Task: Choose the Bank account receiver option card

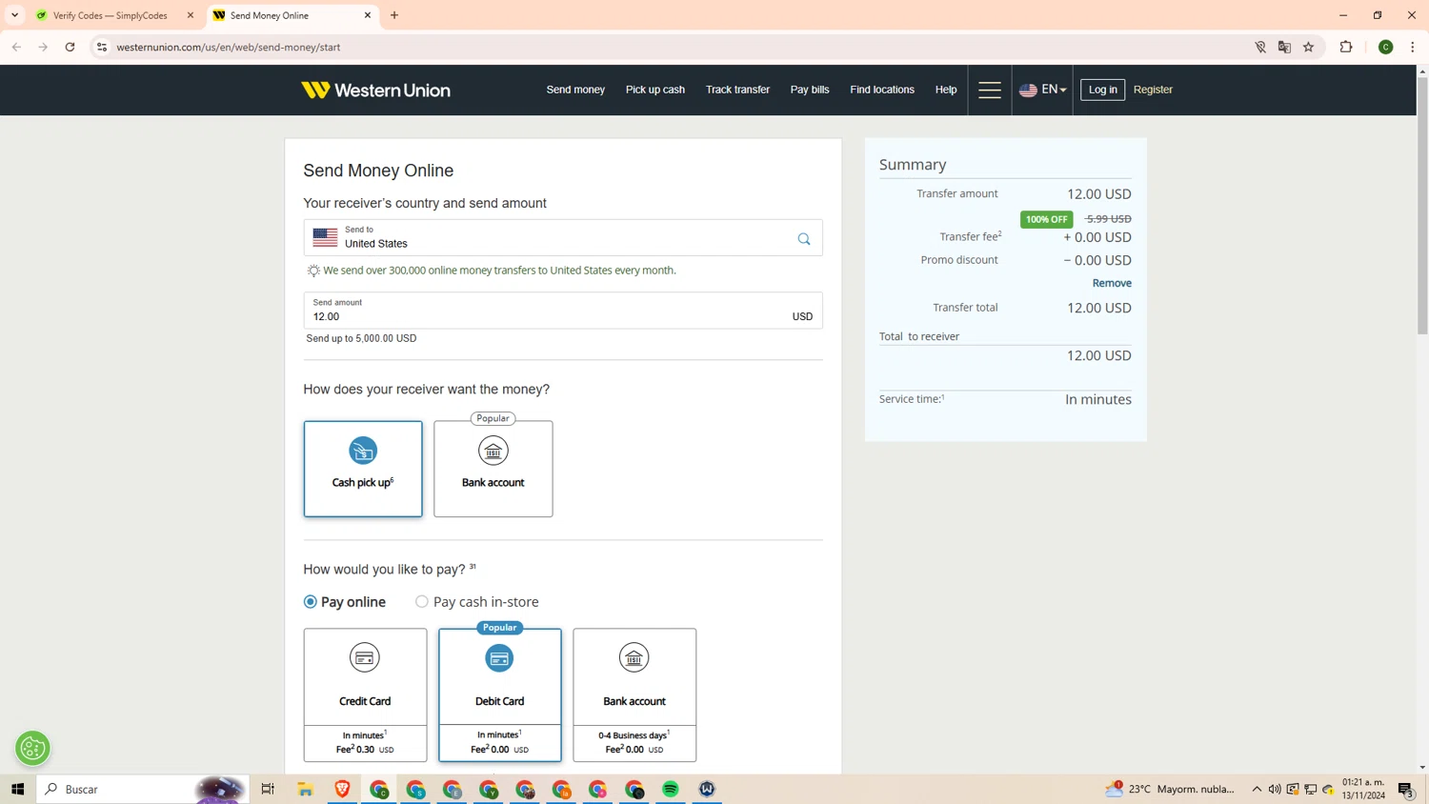Action: (493, 469)
